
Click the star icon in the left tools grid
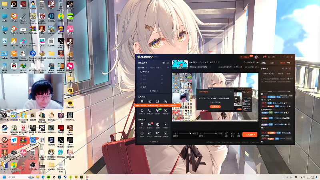166,124
